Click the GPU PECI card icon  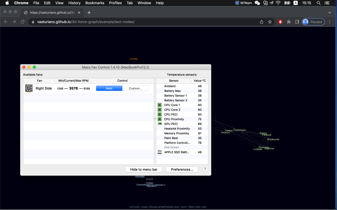coord(160,124)
